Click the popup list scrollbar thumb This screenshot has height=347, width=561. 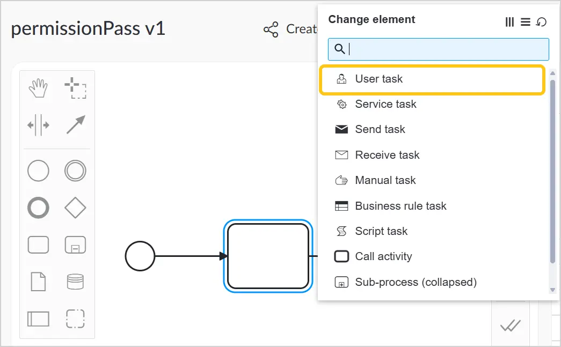click(x=552, y=172)
